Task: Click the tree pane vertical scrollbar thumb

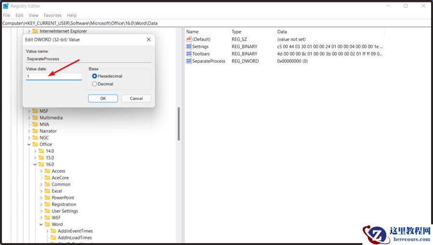Action: pos(178,124)
